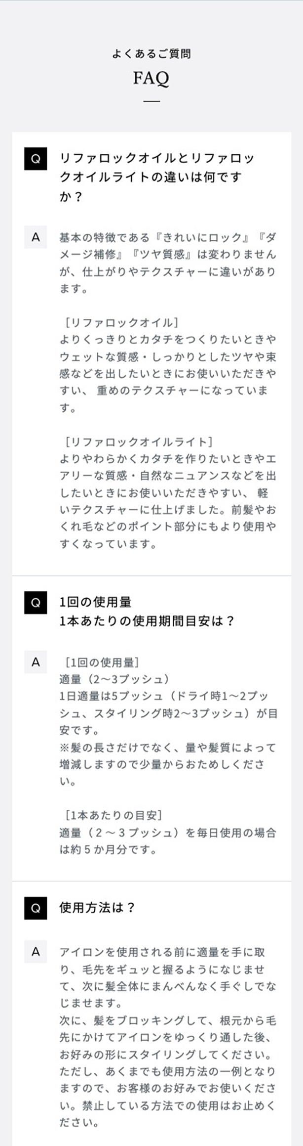Click the A icon beside 基本の特徴 answer

36,237
